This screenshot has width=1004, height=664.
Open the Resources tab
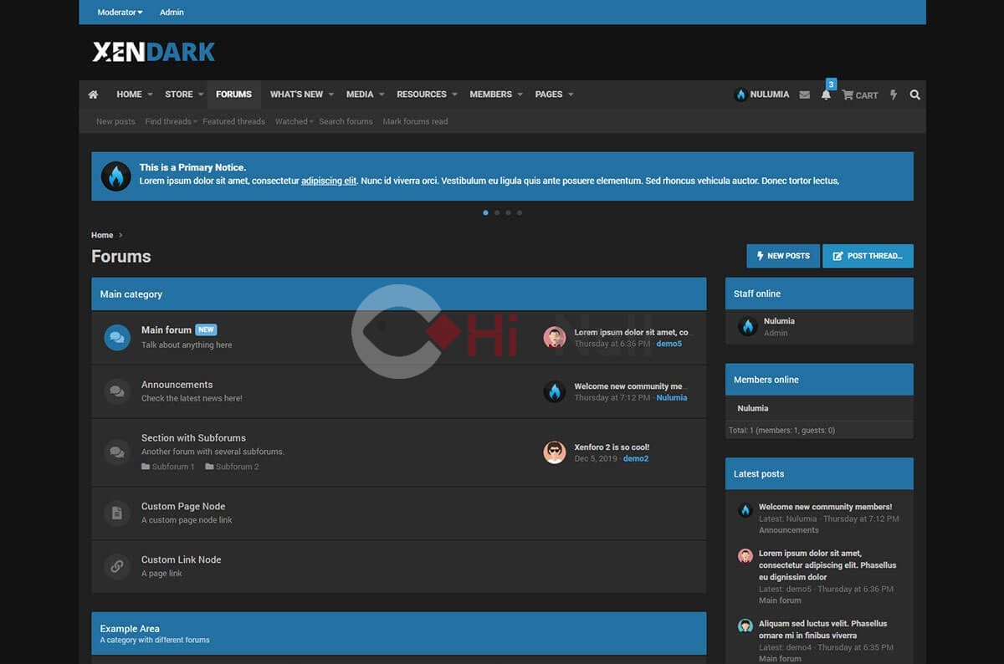tap(422, 94)
